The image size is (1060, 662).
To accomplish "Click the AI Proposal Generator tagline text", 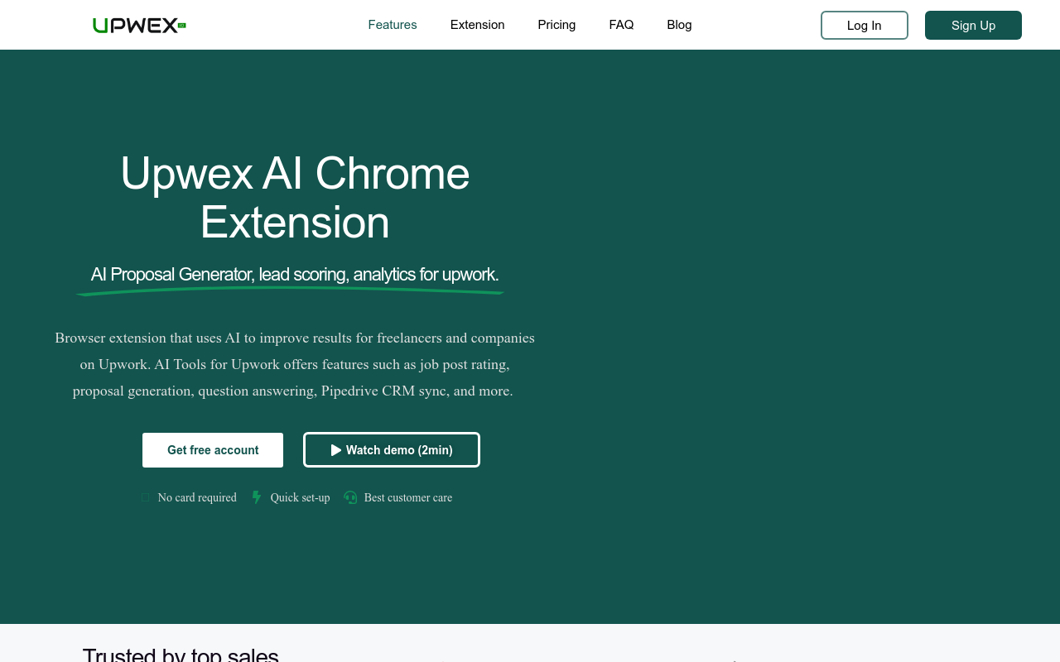I will click(294, 274).
